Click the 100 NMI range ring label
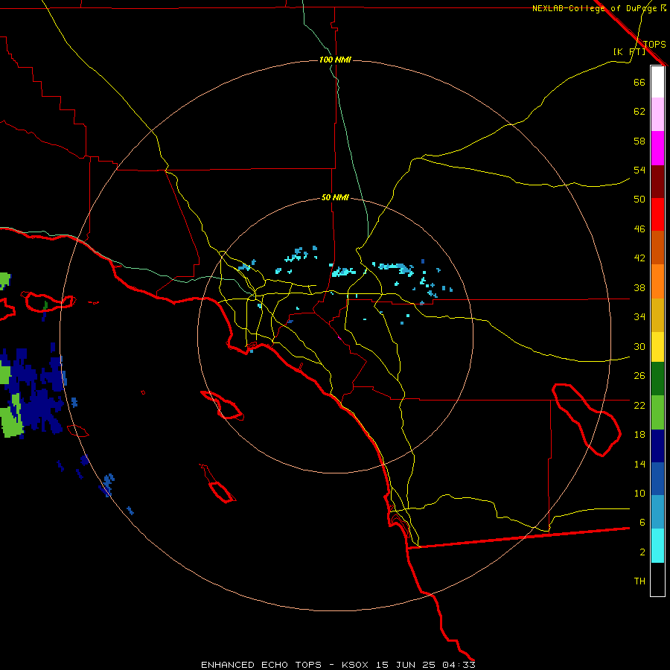 pos(335,60)
